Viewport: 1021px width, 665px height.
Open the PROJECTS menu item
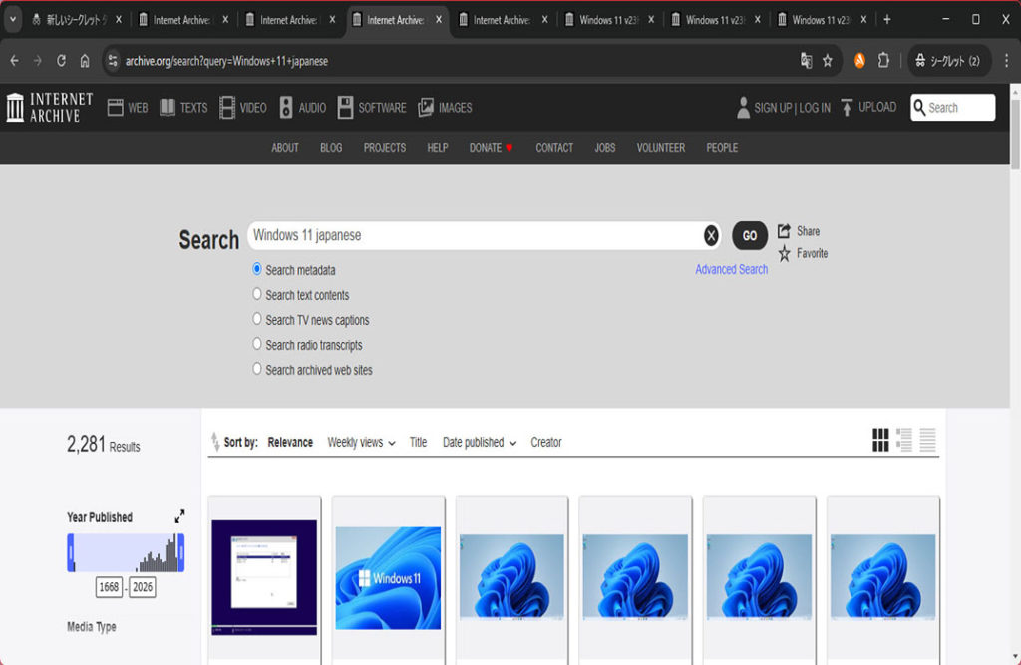tap(384, 147)
